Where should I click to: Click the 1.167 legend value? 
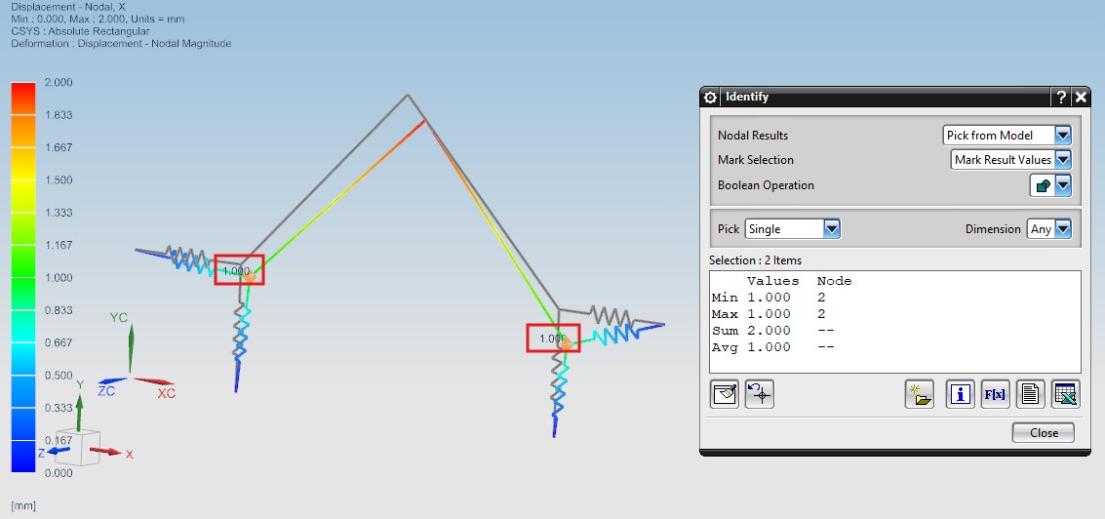pyautogui.click(x=59, y=245)
